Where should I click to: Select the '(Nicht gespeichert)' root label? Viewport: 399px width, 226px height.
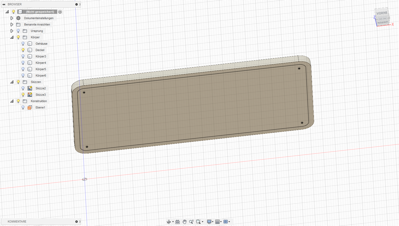40,12
